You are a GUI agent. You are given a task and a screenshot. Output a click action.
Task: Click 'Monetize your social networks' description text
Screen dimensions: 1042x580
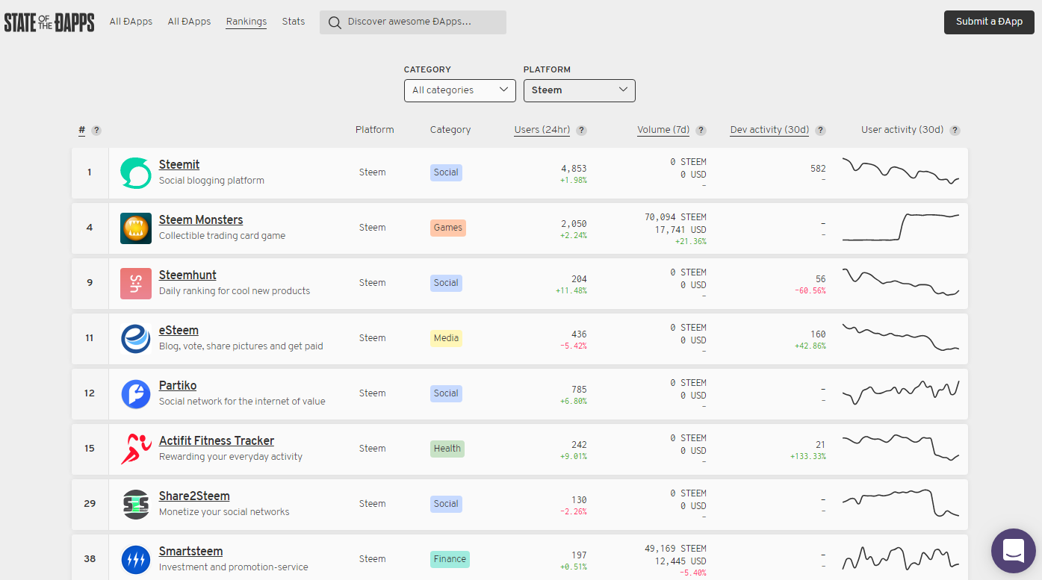[x=224, y=512]
